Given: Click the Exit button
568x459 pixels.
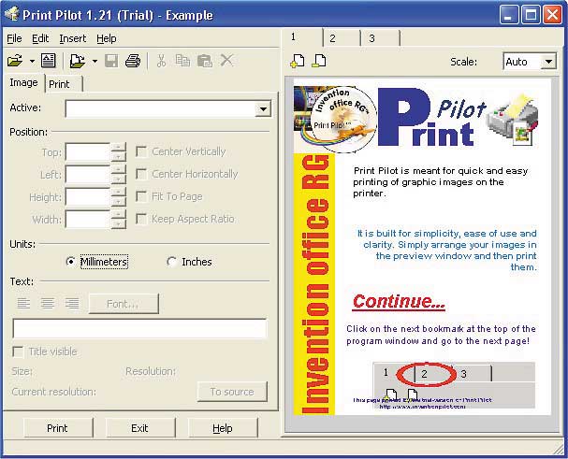Looking at the screenshot, I should pos(140,428).
